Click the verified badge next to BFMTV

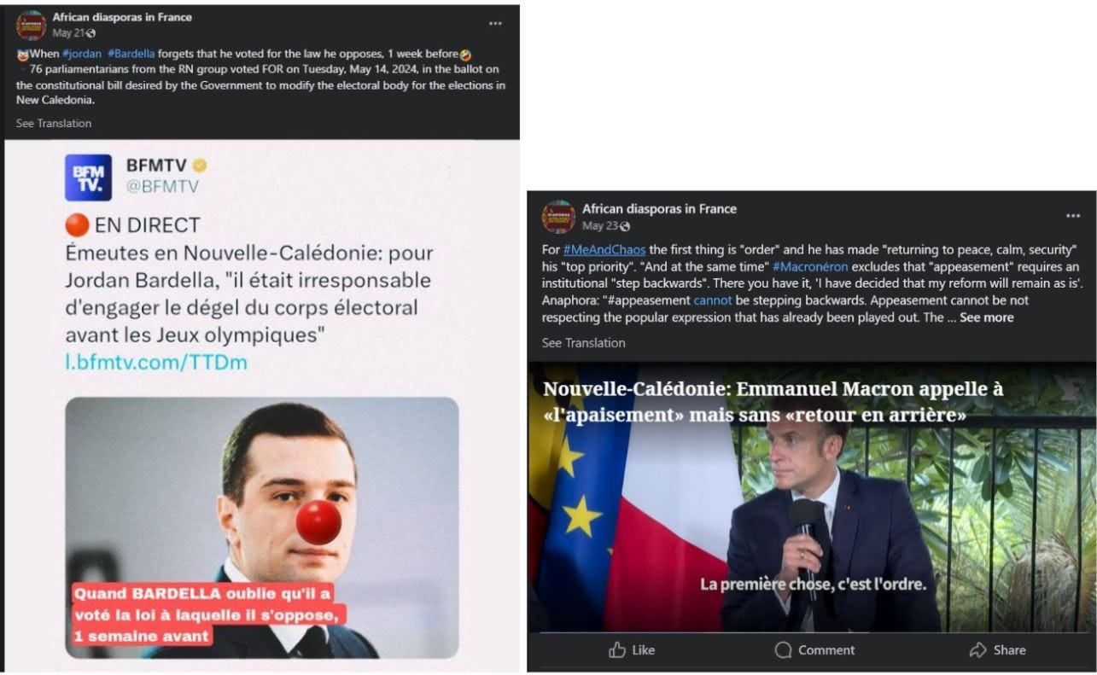click(x=199, y=165)
